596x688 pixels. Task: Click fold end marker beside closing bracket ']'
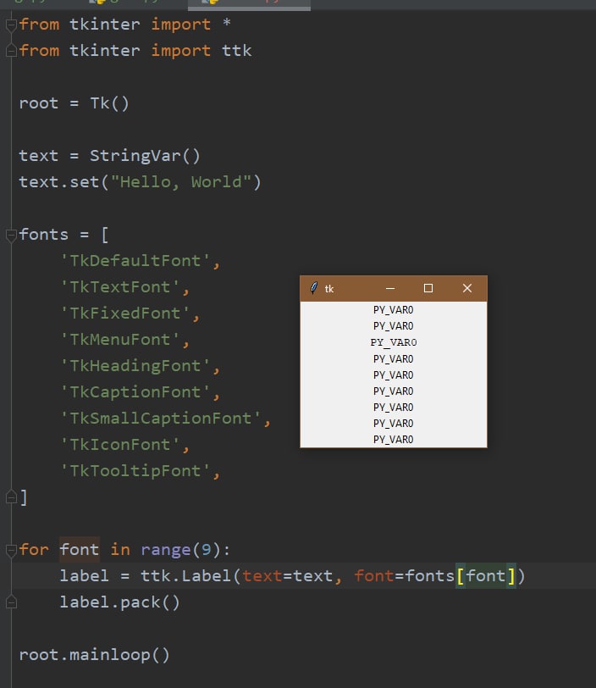click(x=11, y=497)
